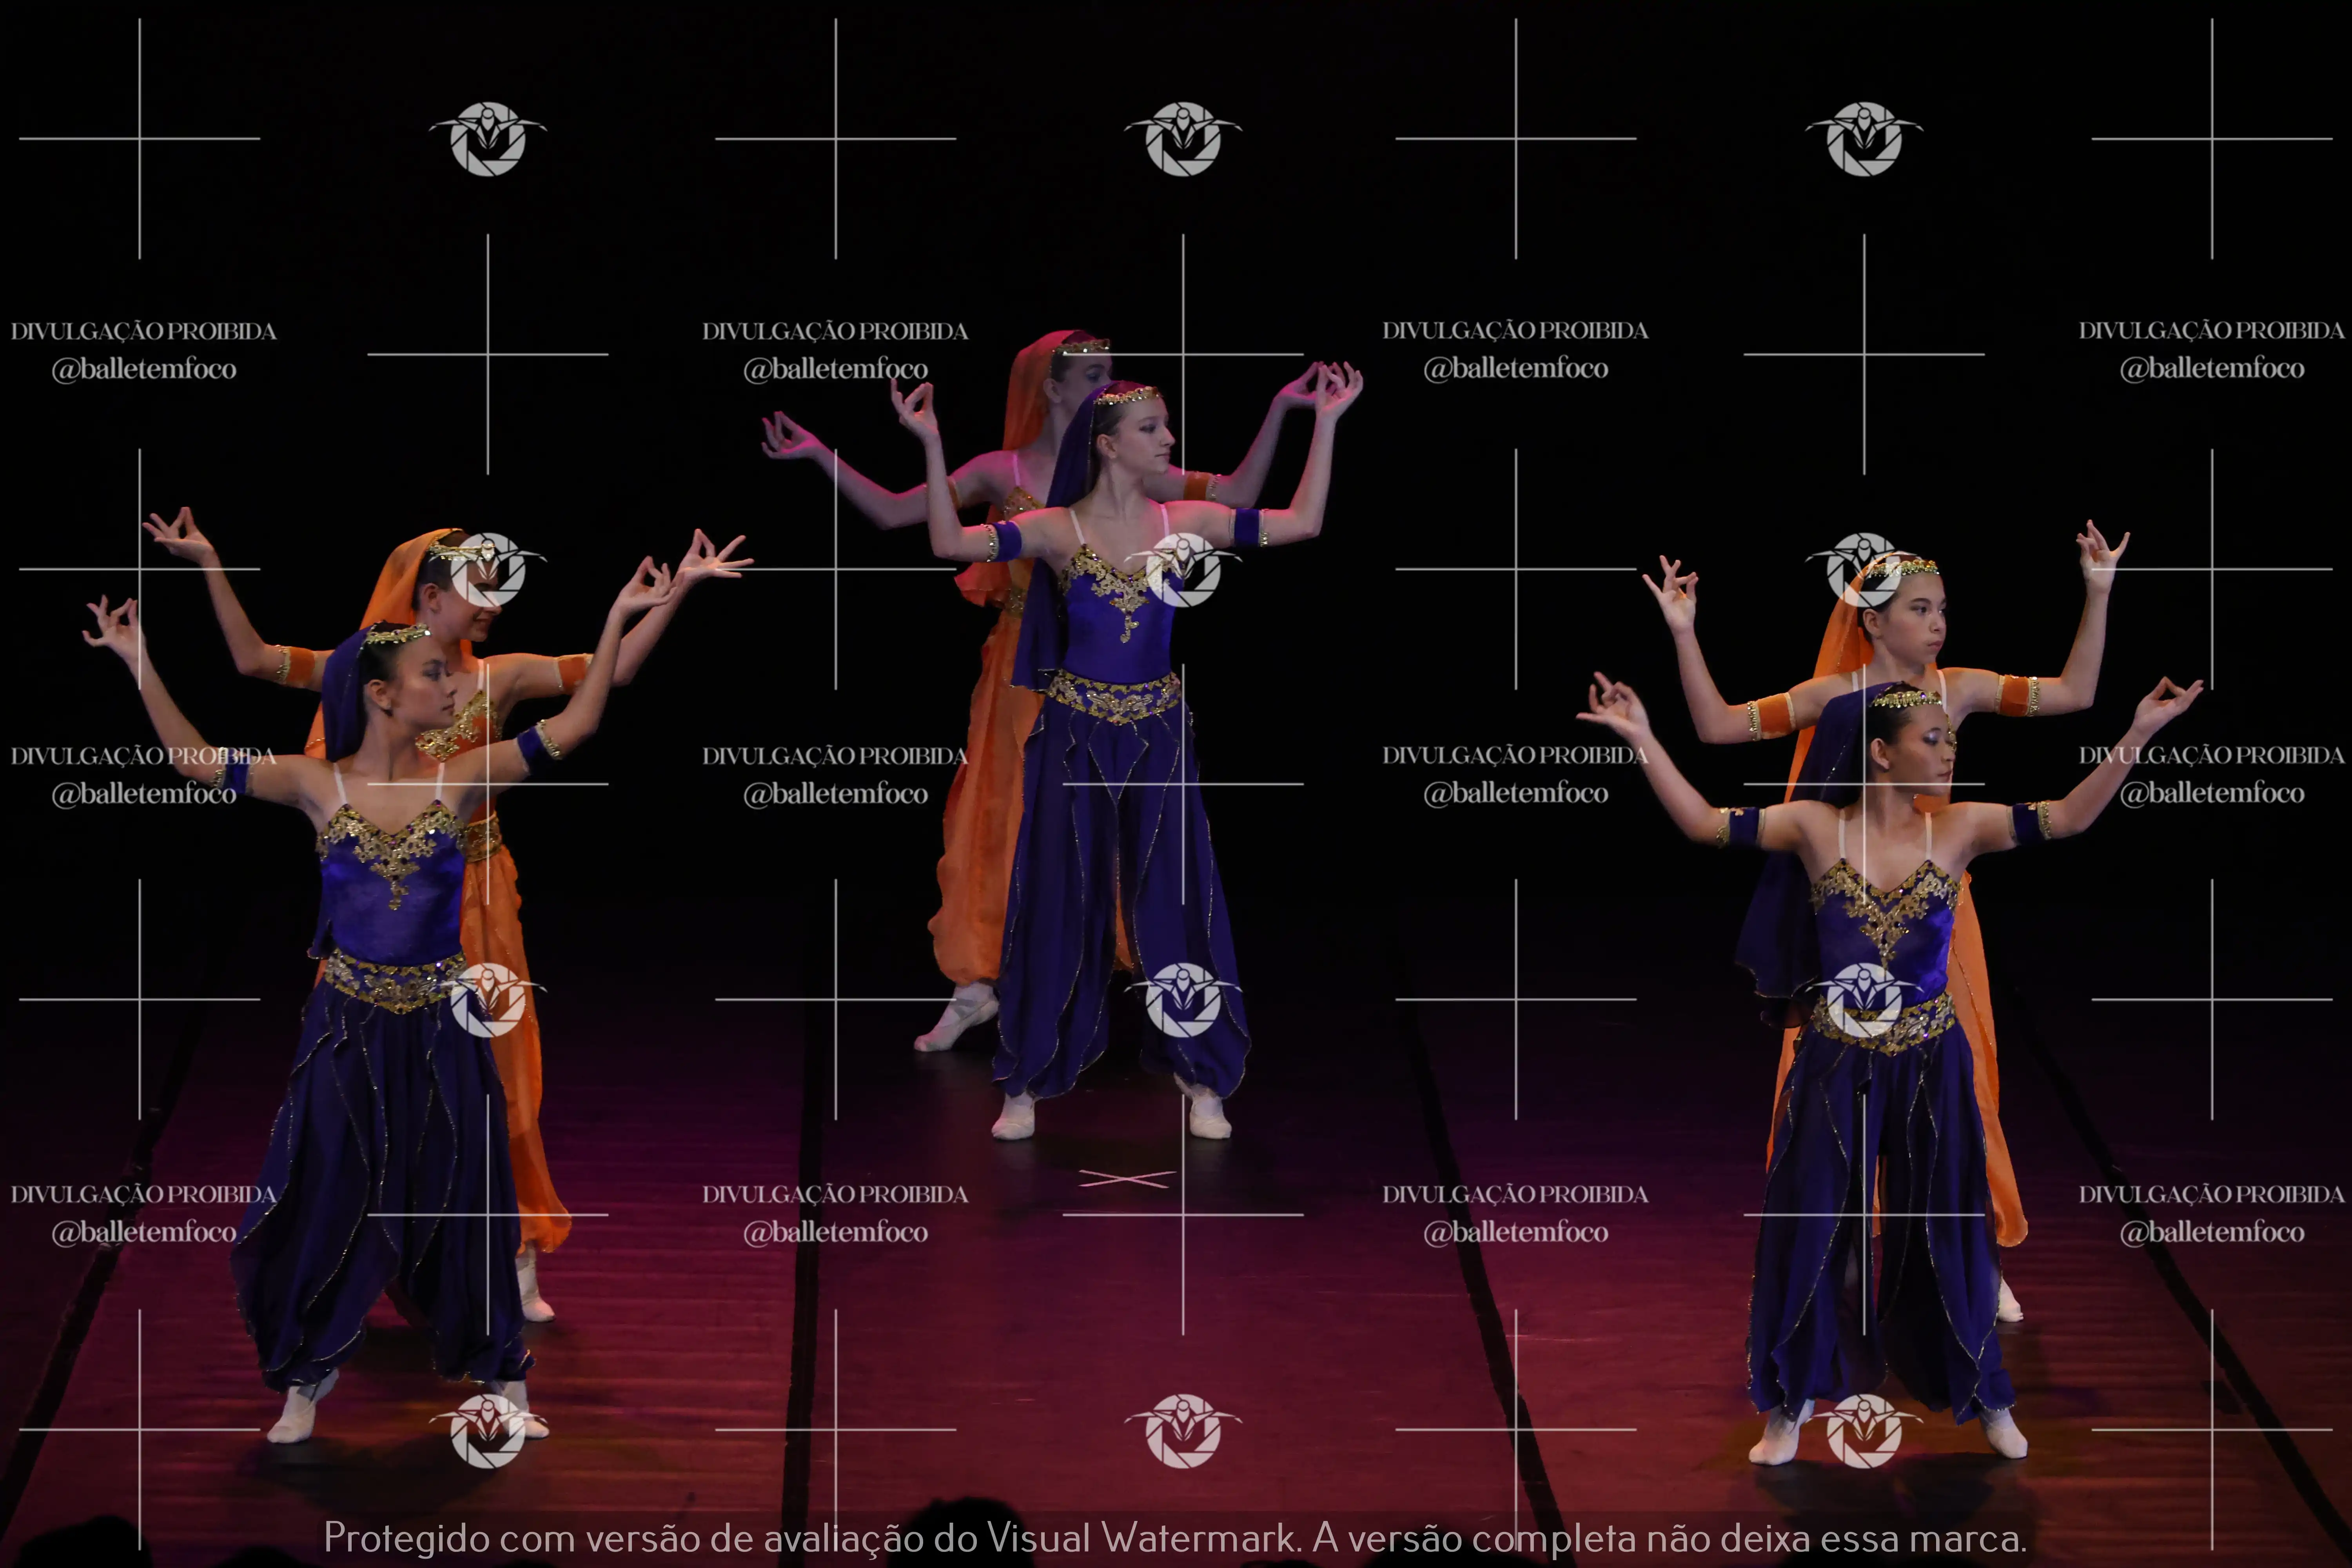
Task: Click the top-center camera shutter watermark logo
Action: [1183, 139]
